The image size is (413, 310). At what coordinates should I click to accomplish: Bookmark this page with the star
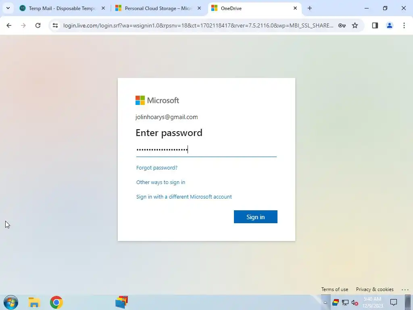(x=355, y=25)
